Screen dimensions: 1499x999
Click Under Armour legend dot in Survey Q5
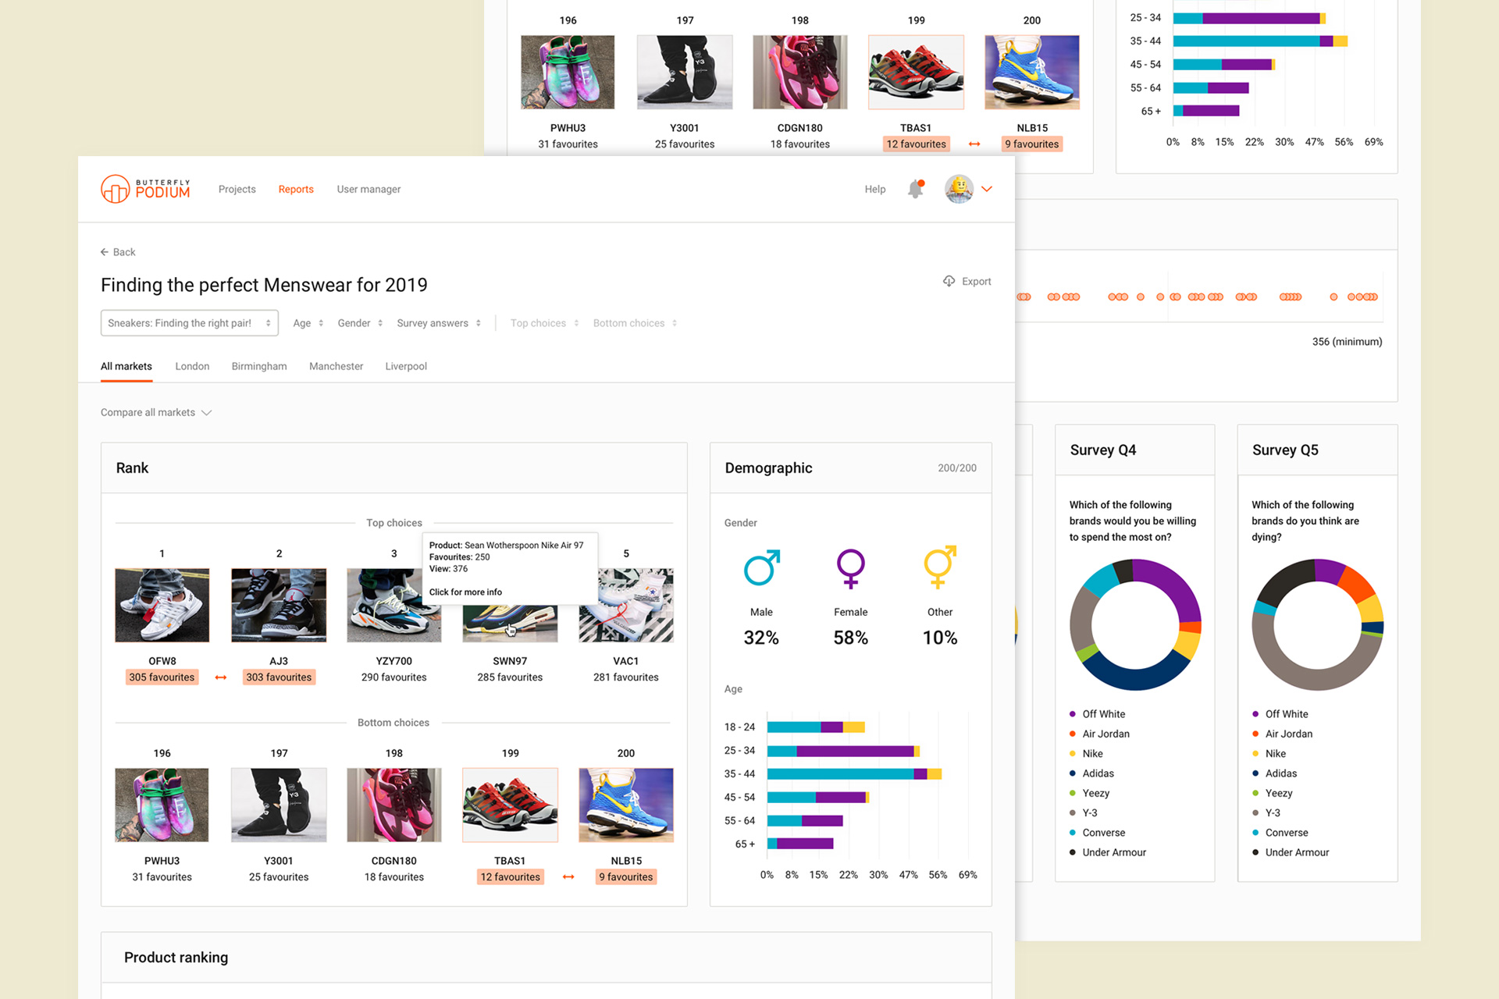pos(1255,852)
